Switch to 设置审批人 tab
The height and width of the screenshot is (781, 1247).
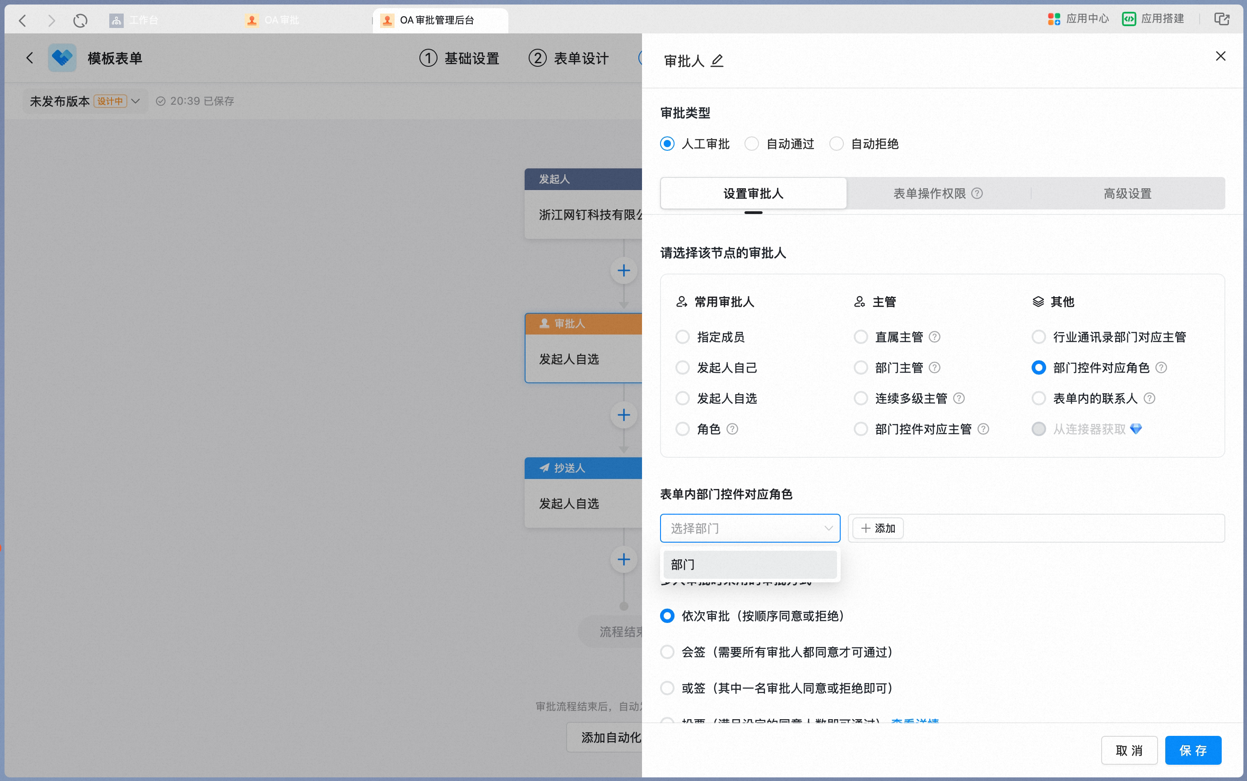tap(753, 193)
